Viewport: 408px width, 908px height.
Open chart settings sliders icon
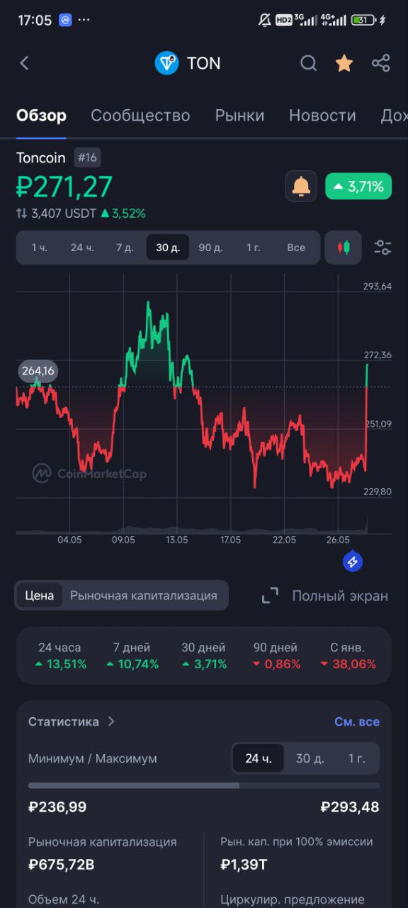pos(382,248)
